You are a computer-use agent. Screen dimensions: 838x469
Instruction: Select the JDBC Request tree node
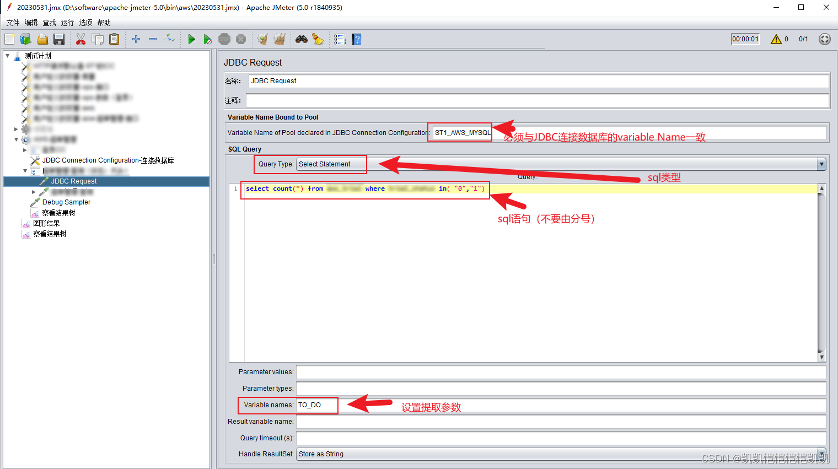[x=74, y=181]
